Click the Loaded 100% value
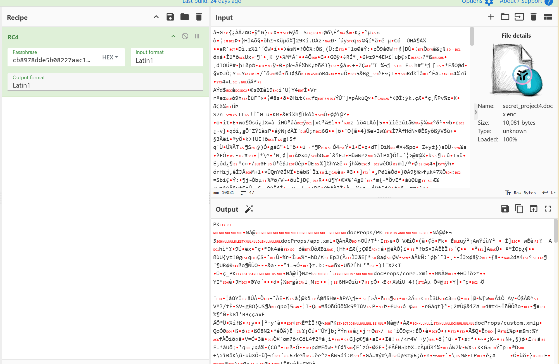The image size is (559, 364). pyautogui.click(x=510, y=139)
